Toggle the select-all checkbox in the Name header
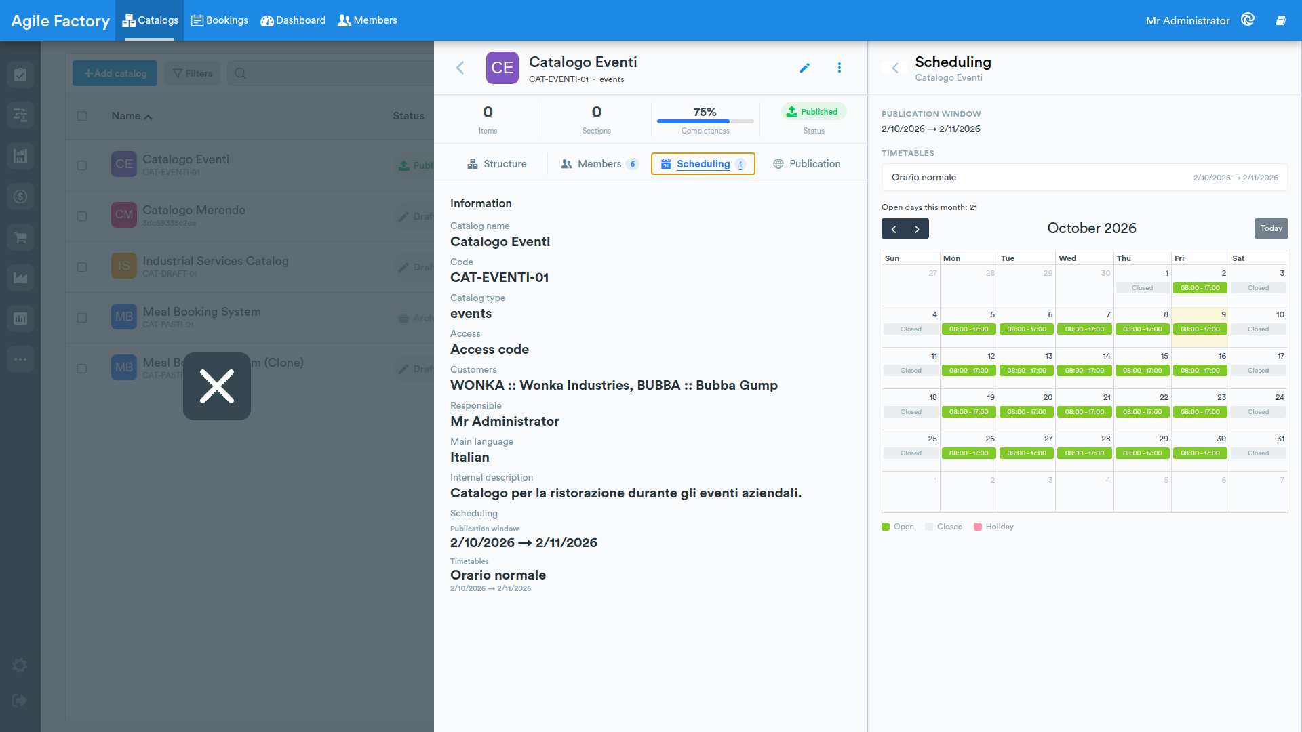Viewport: 1302px width, 732px height. coord(82,116)
